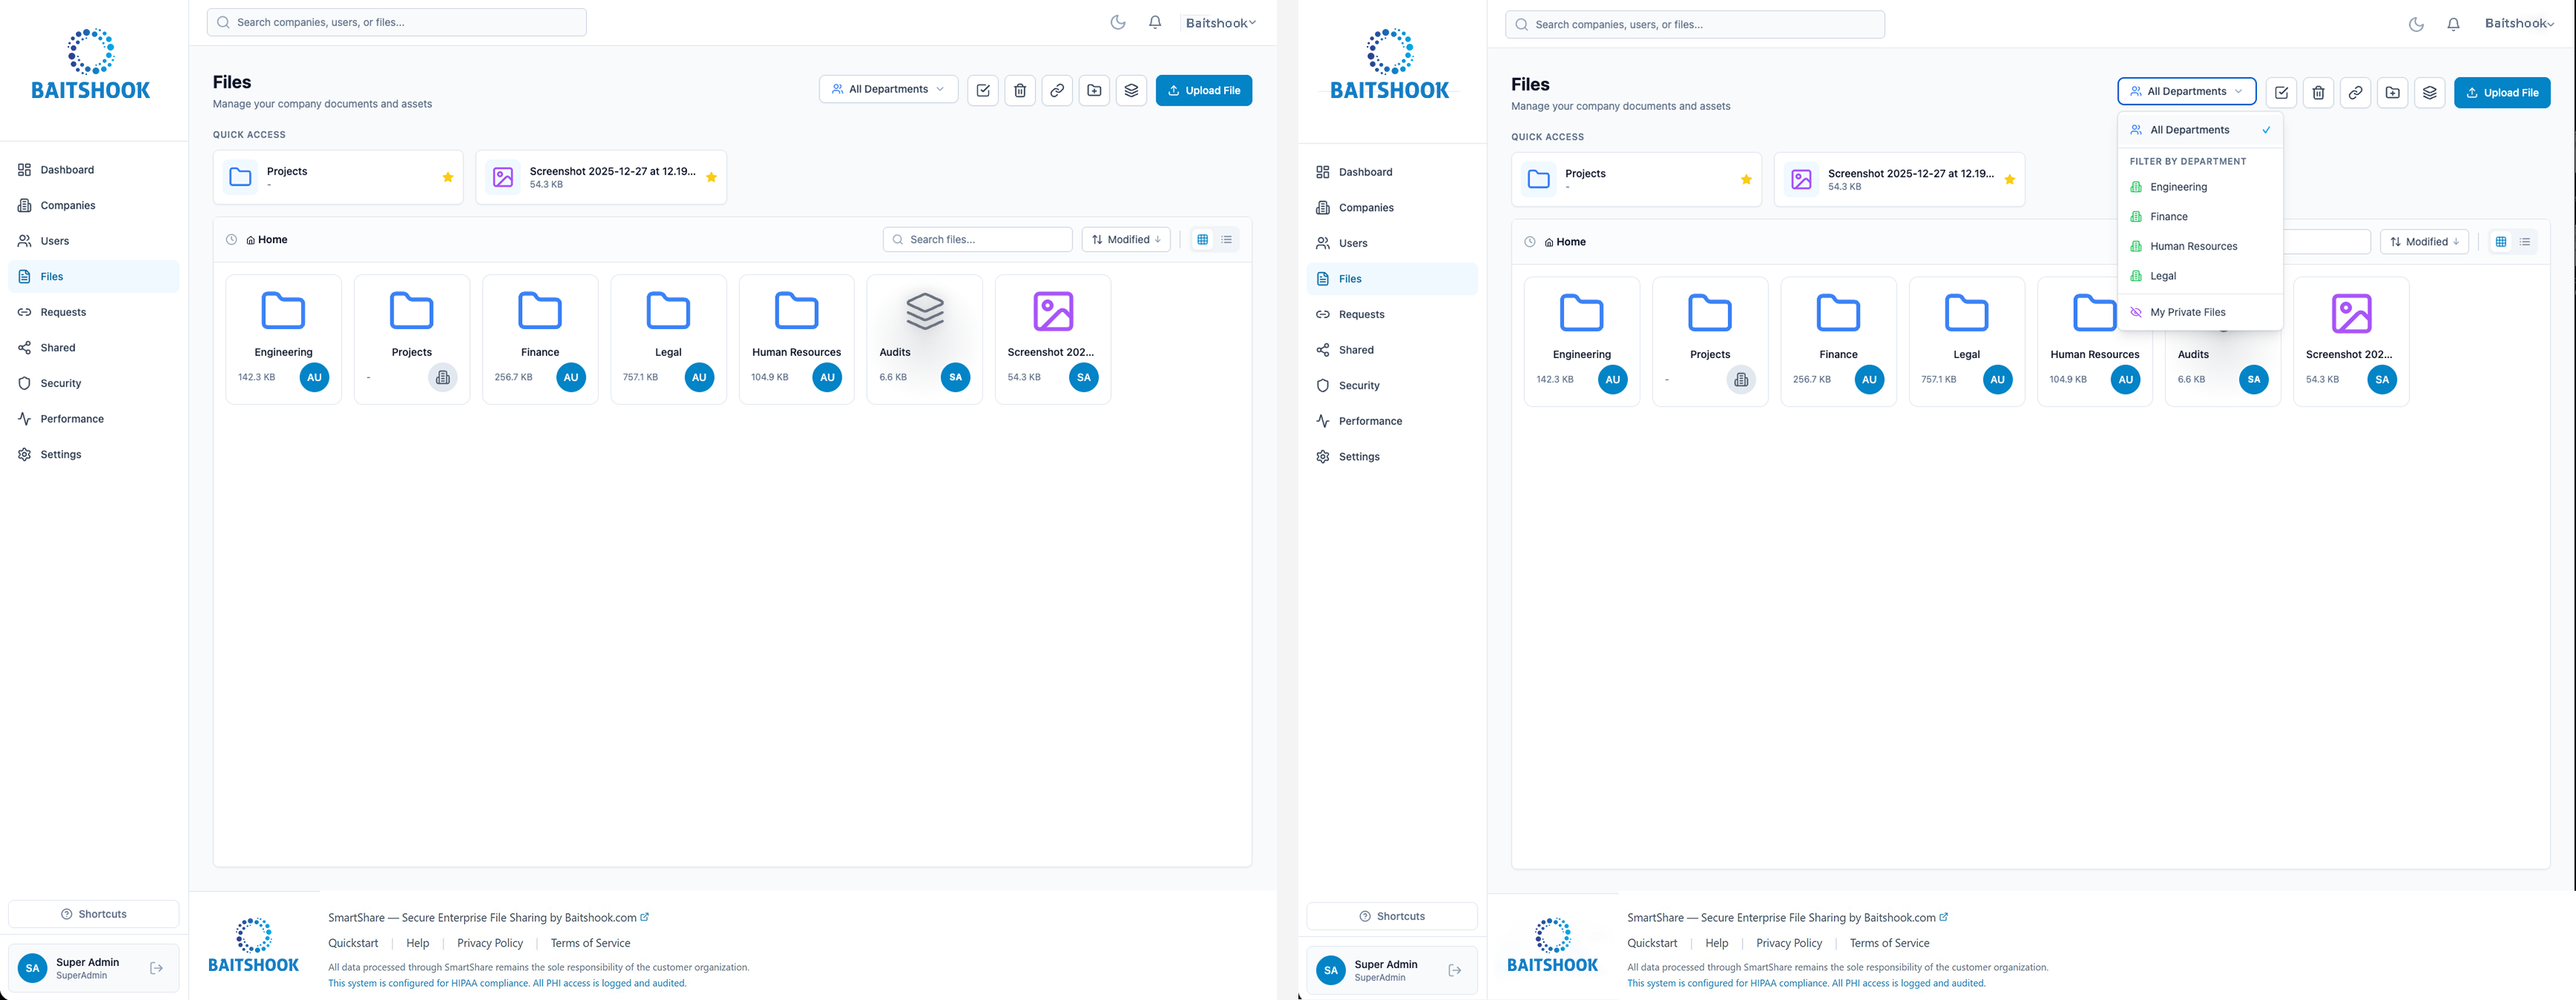This screenshot has width=2576, height=1000.
Task: Select Human Resources in the department filter menu
Action: click(2193, 247)
